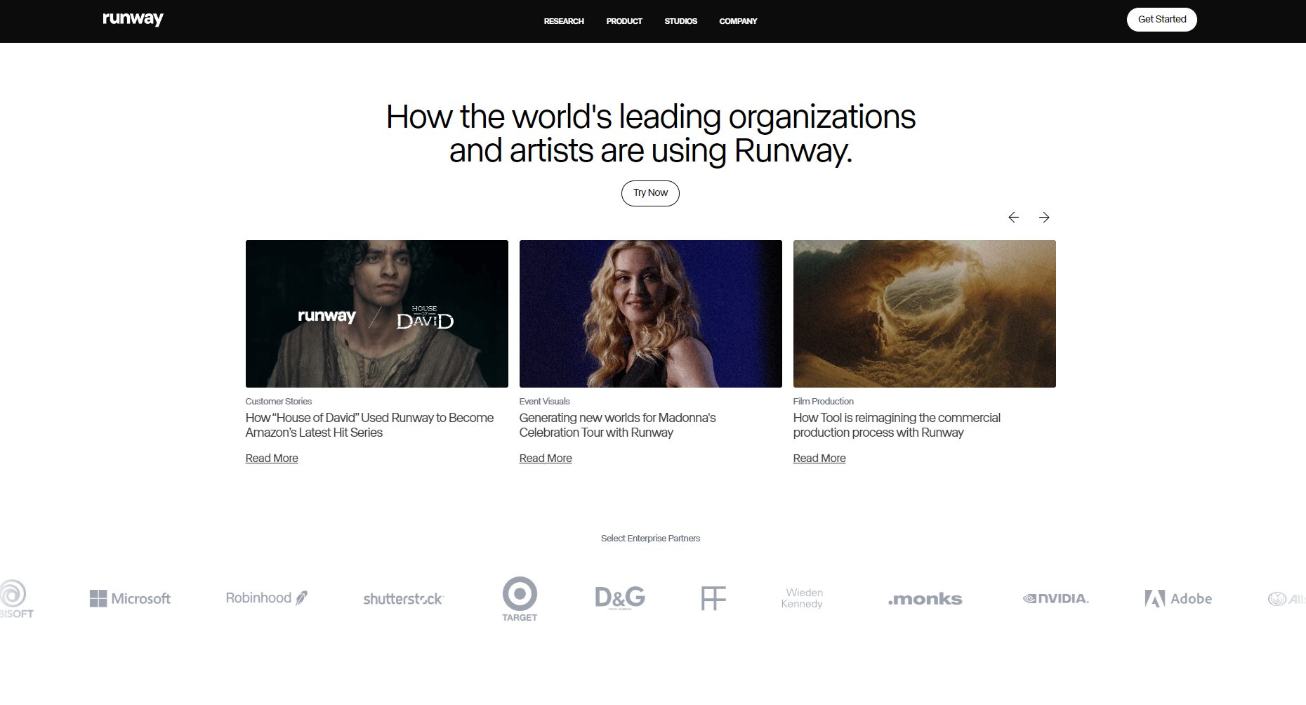Open the Research menu
Image resolution: width=1306 pixels, height=705 pixels.
click(564, 21)
